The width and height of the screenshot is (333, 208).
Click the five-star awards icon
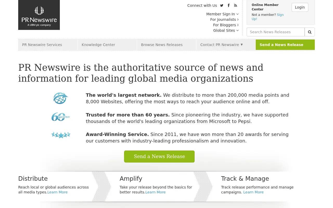pyautogui.click(x=61, y=135)
